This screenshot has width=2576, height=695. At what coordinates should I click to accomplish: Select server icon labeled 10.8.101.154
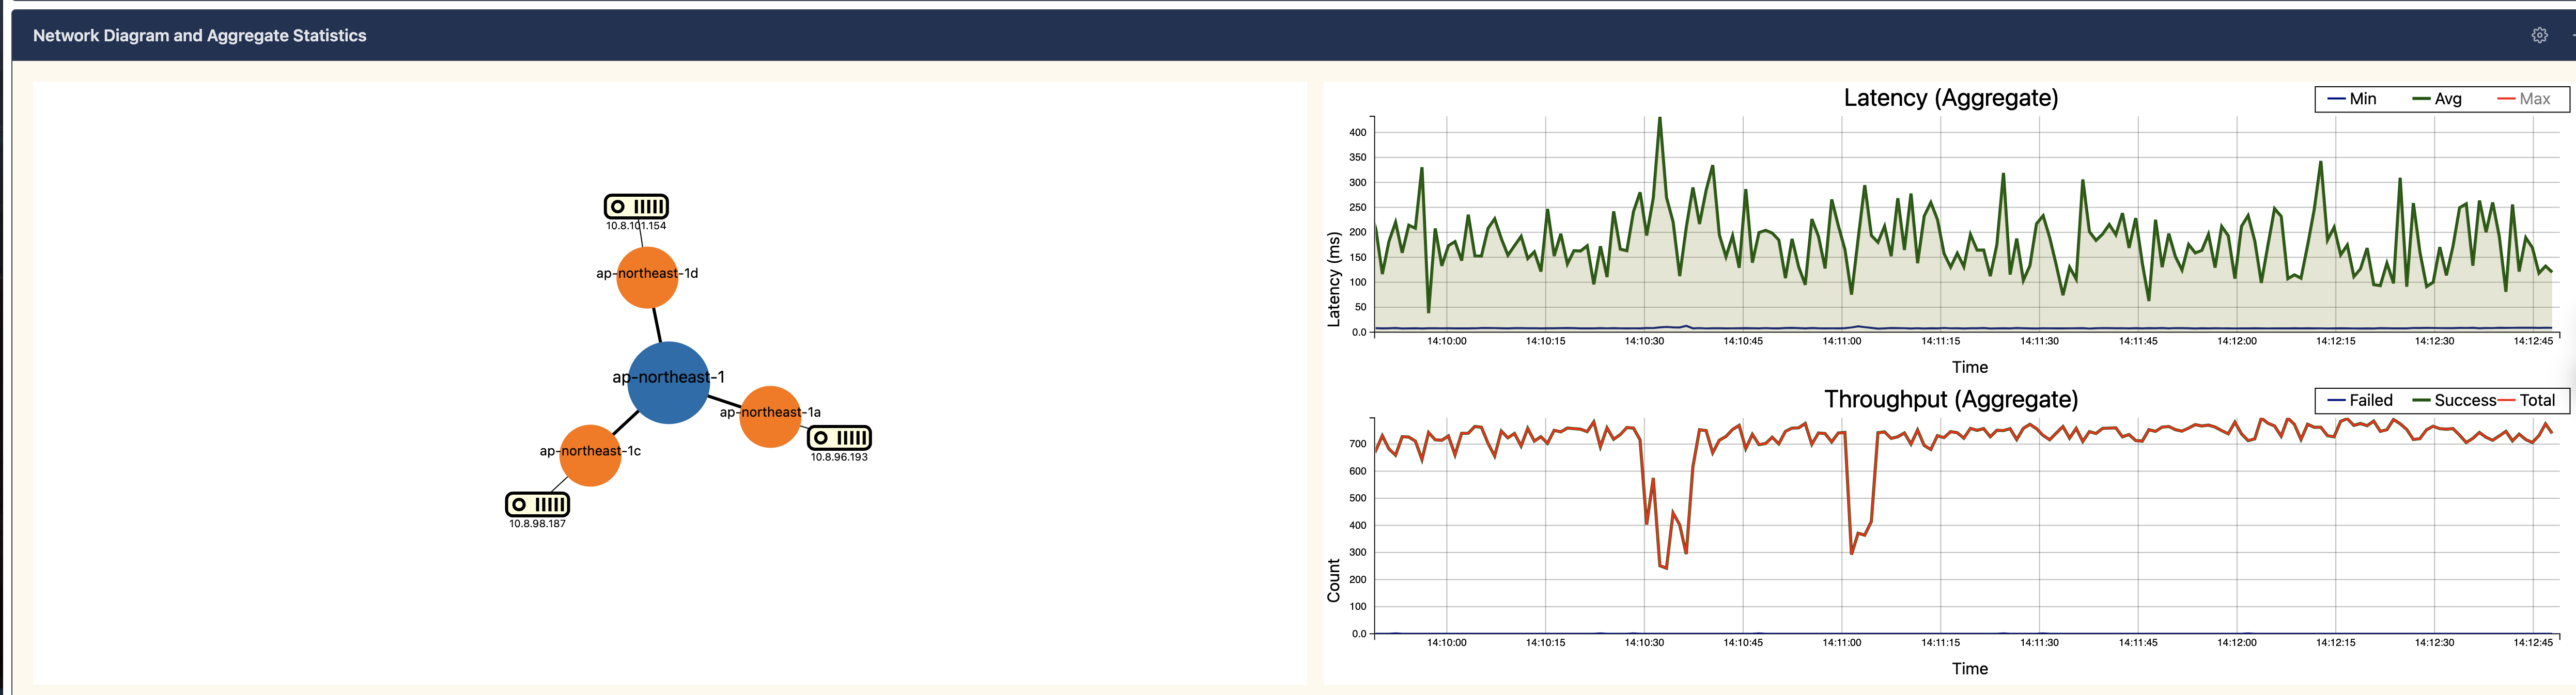(x=636, y=206)
